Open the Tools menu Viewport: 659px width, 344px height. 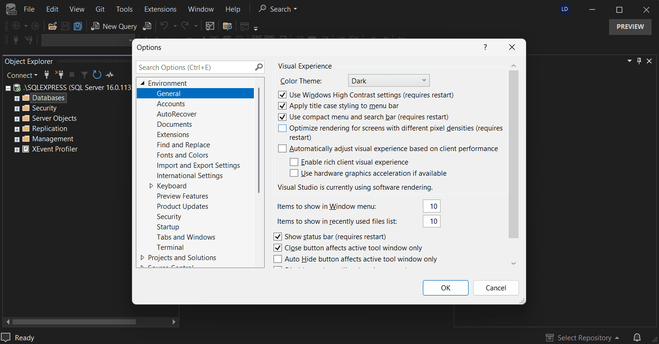coord(124,9)
